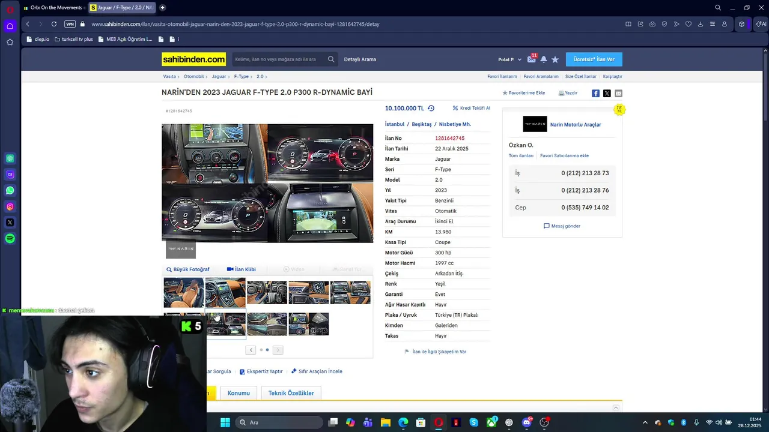Image resolution: width=769 pixels, height=432 pixels.
Task: Toggle Favorilerime Ekle for this listing
Action: [523, 93]
